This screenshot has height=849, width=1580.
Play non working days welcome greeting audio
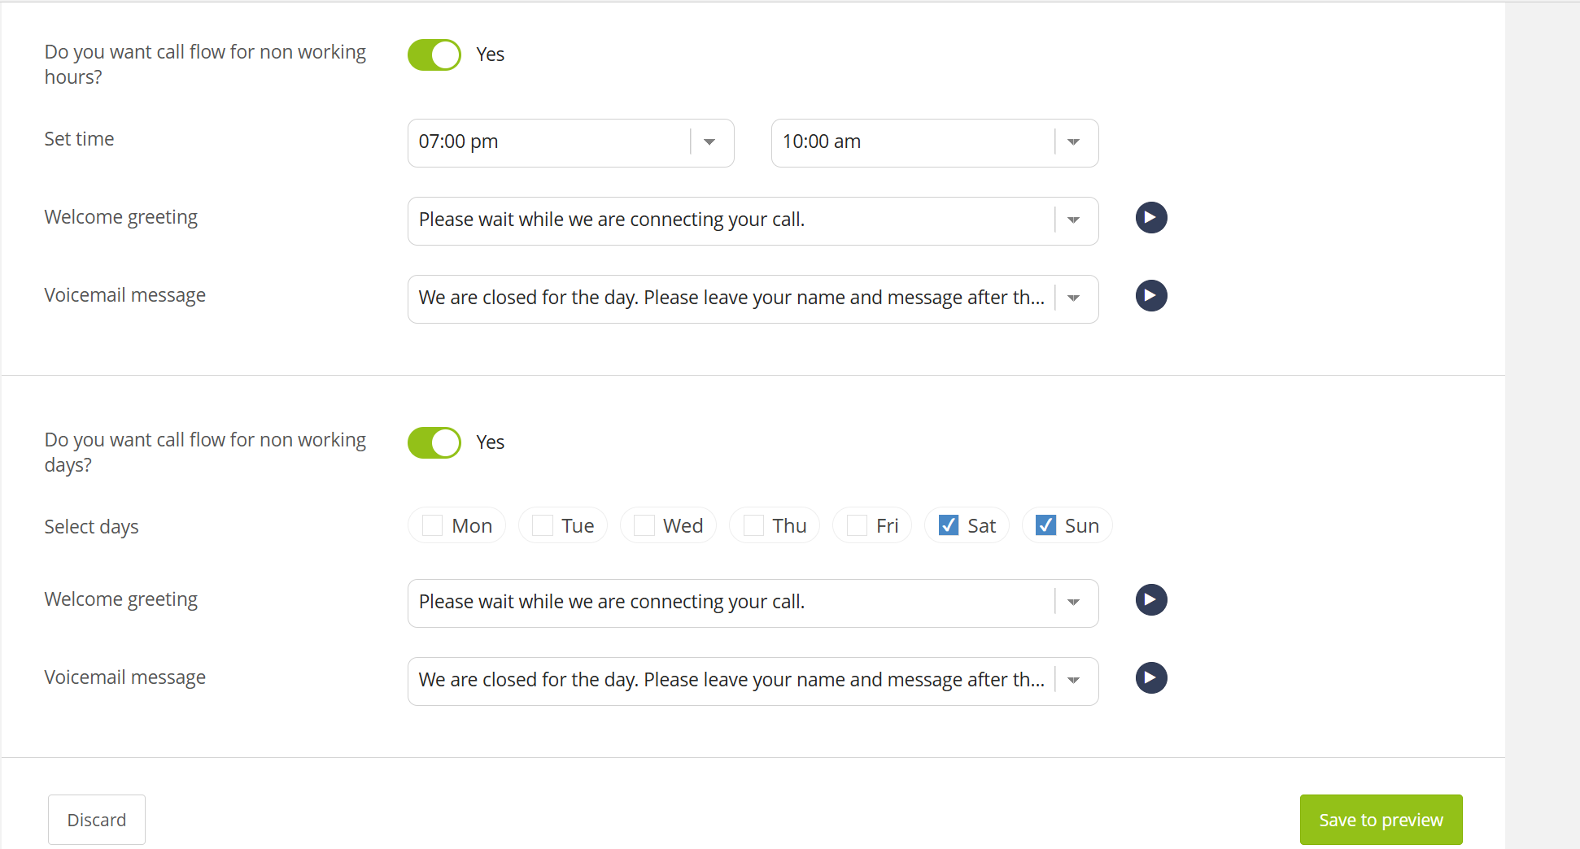(x=1151, y=600)
